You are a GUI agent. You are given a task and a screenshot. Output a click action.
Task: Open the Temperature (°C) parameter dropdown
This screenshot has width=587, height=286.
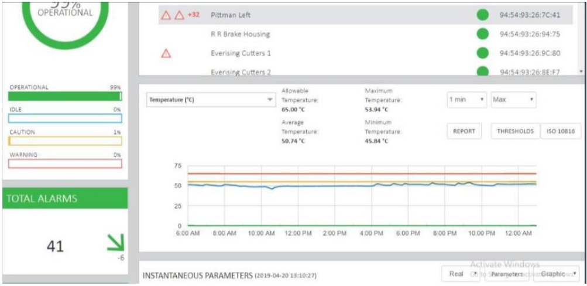pyautogui.click(x=211, y=100)
